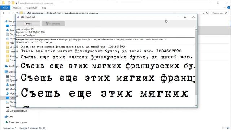Switch Explorer to details view layout
Image resolution: width=231 pixels, height=130 pixels.
coord(224,128)
